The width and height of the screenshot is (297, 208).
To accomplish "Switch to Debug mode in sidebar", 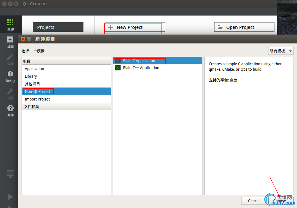I will [10, 76].
